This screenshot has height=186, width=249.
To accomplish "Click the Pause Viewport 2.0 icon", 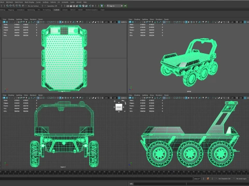I will pos(93,6).
